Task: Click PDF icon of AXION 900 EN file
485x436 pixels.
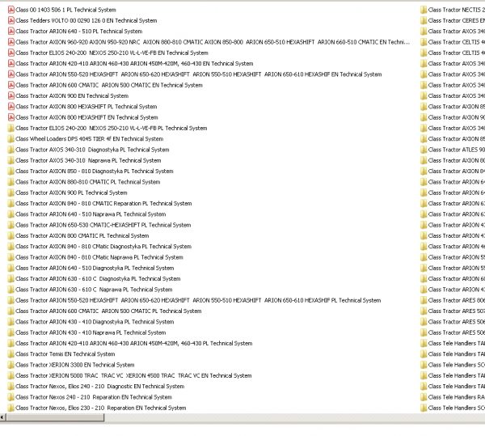Action: pyautogui.click(x=11, y=96)
